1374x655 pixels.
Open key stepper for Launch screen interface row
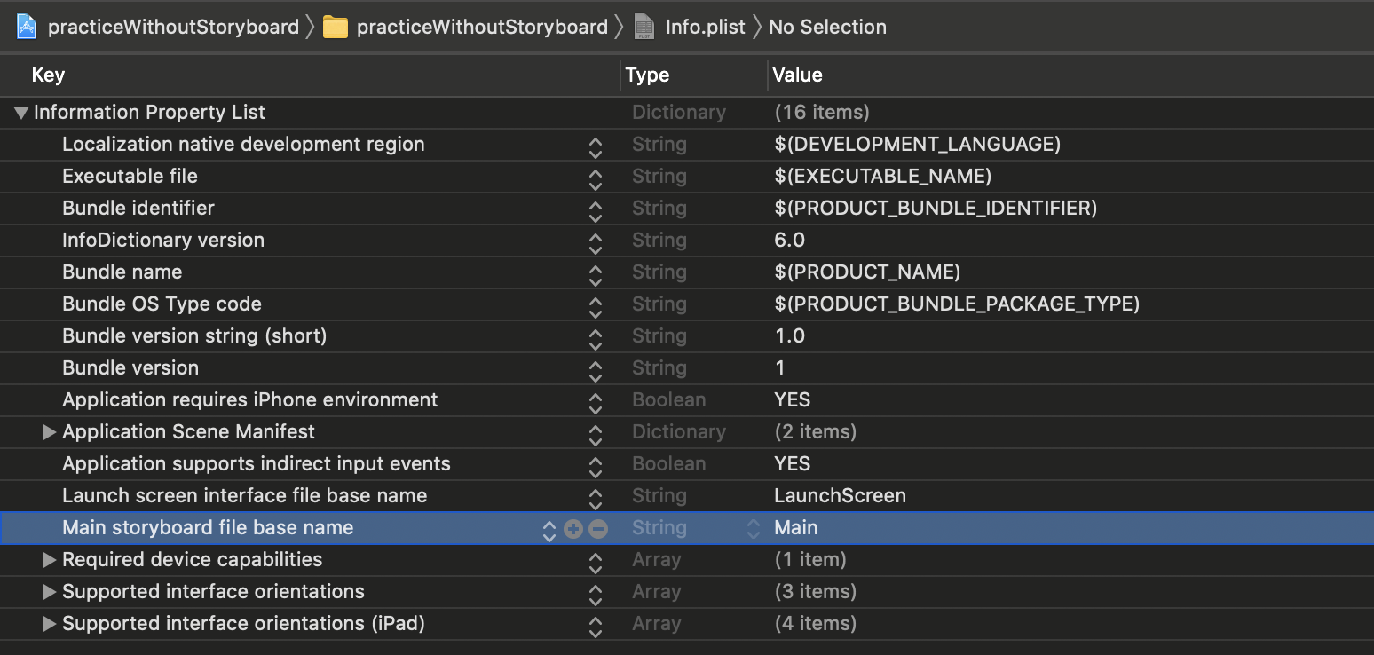(x=596, y=499)
